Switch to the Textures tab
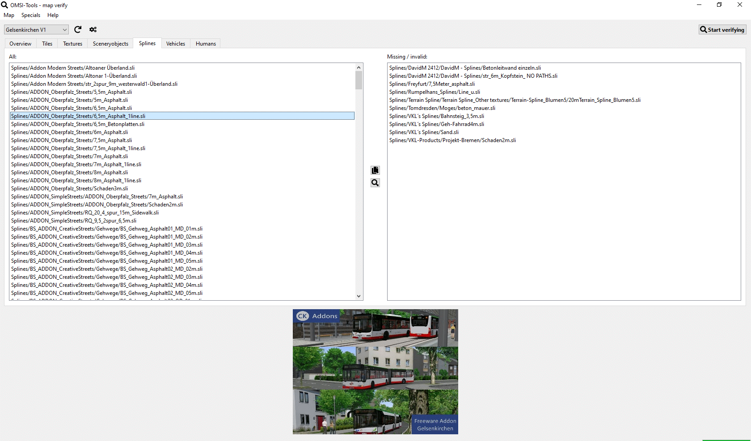 coord(72,44)
